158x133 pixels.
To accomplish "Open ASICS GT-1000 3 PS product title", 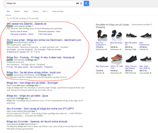I will click(x=117, y=67).
